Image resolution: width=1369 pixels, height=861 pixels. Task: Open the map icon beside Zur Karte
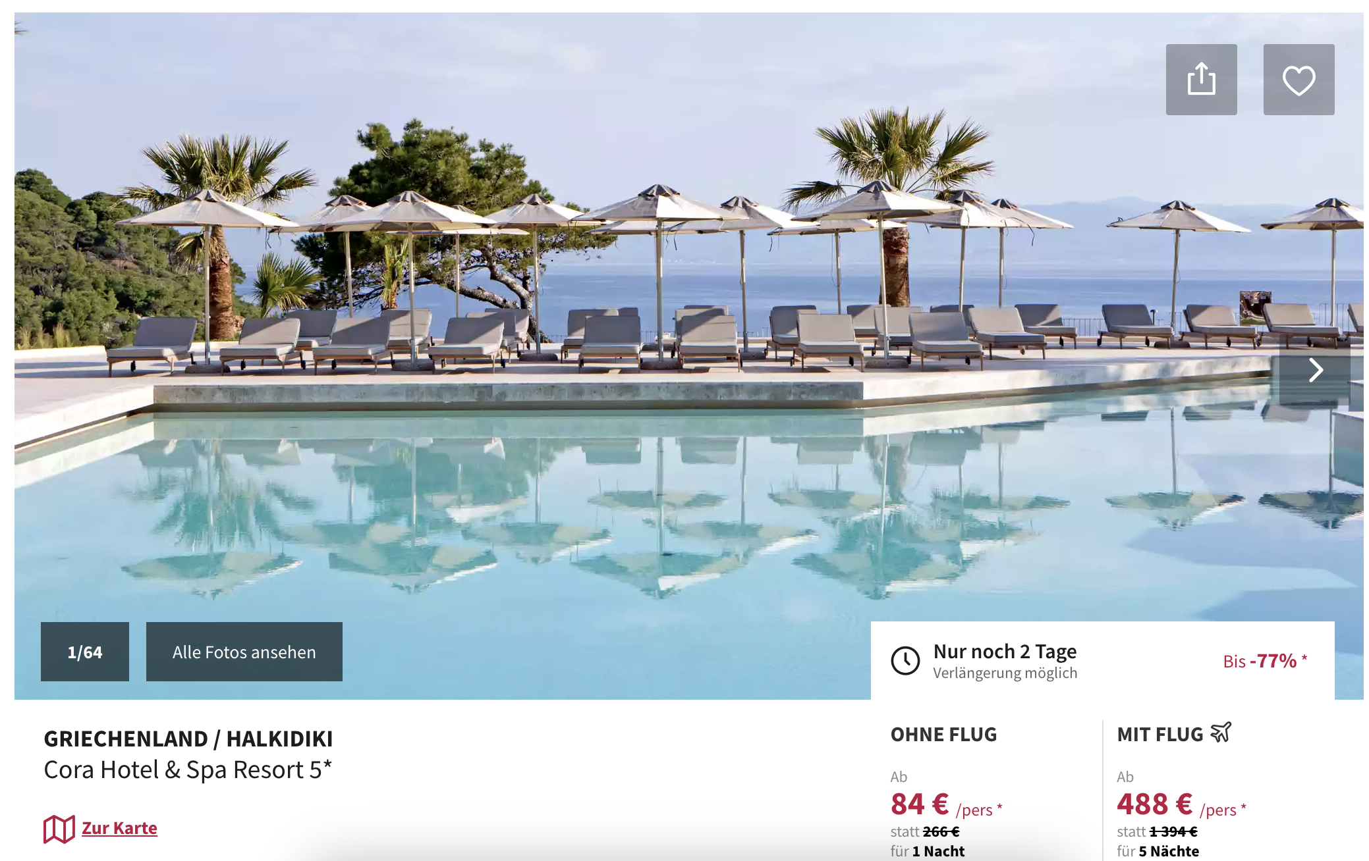click(x=59, y=829)
